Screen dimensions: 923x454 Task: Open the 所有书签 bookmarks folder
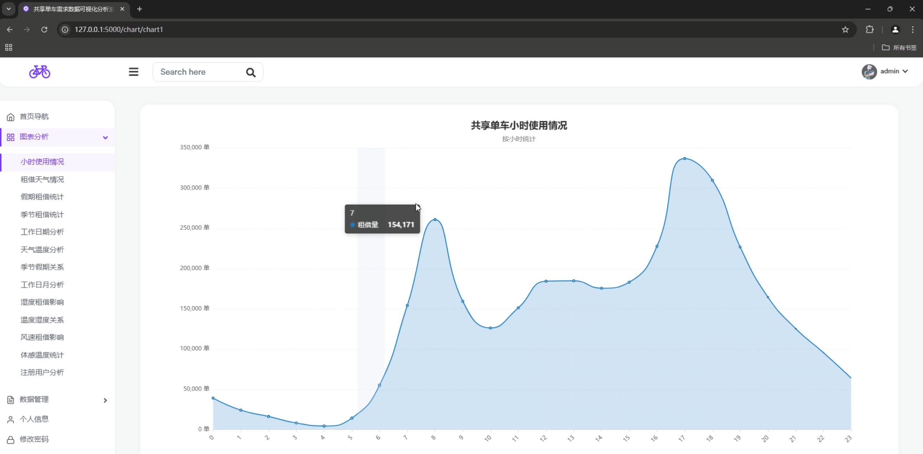pyautogui.click(x=899, y=48)
